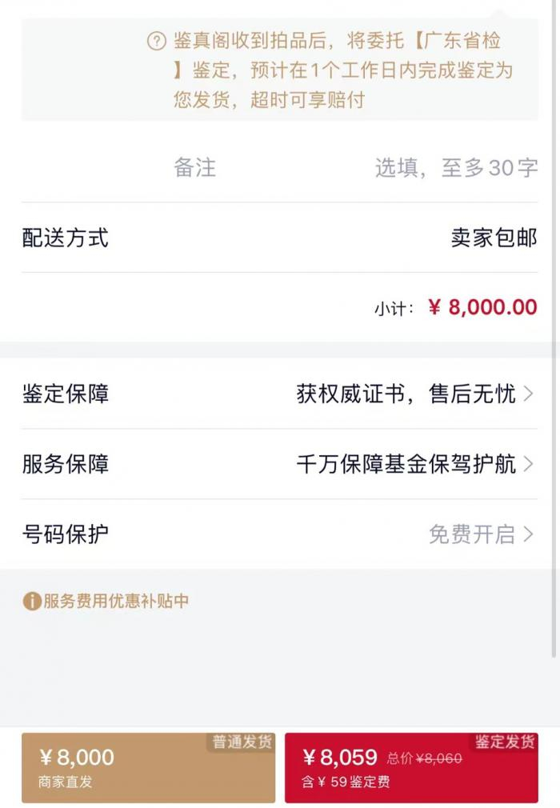Tap the 小计 ¥8,000.00 subtotal amount
The width and height of the screenshot is (560, 808).
(x=482, y=307)
